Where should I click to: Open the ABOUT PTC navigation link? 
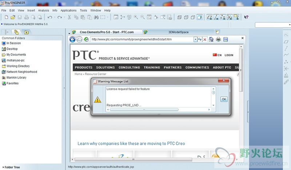tap(222, 68)
